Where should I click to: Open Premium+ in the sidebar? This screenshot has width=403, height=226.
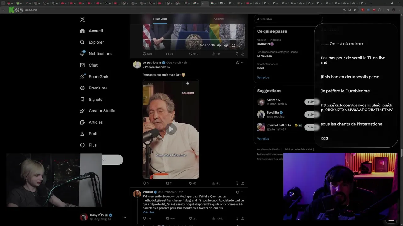tap(94, 88)
